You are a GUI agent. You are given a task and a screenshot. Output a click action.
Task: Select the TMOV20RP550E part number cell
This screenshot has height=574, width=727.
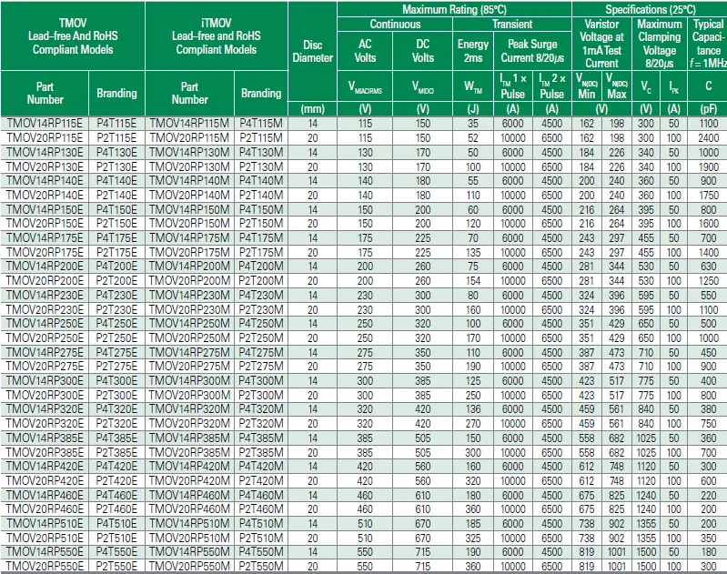click(45, 566)
